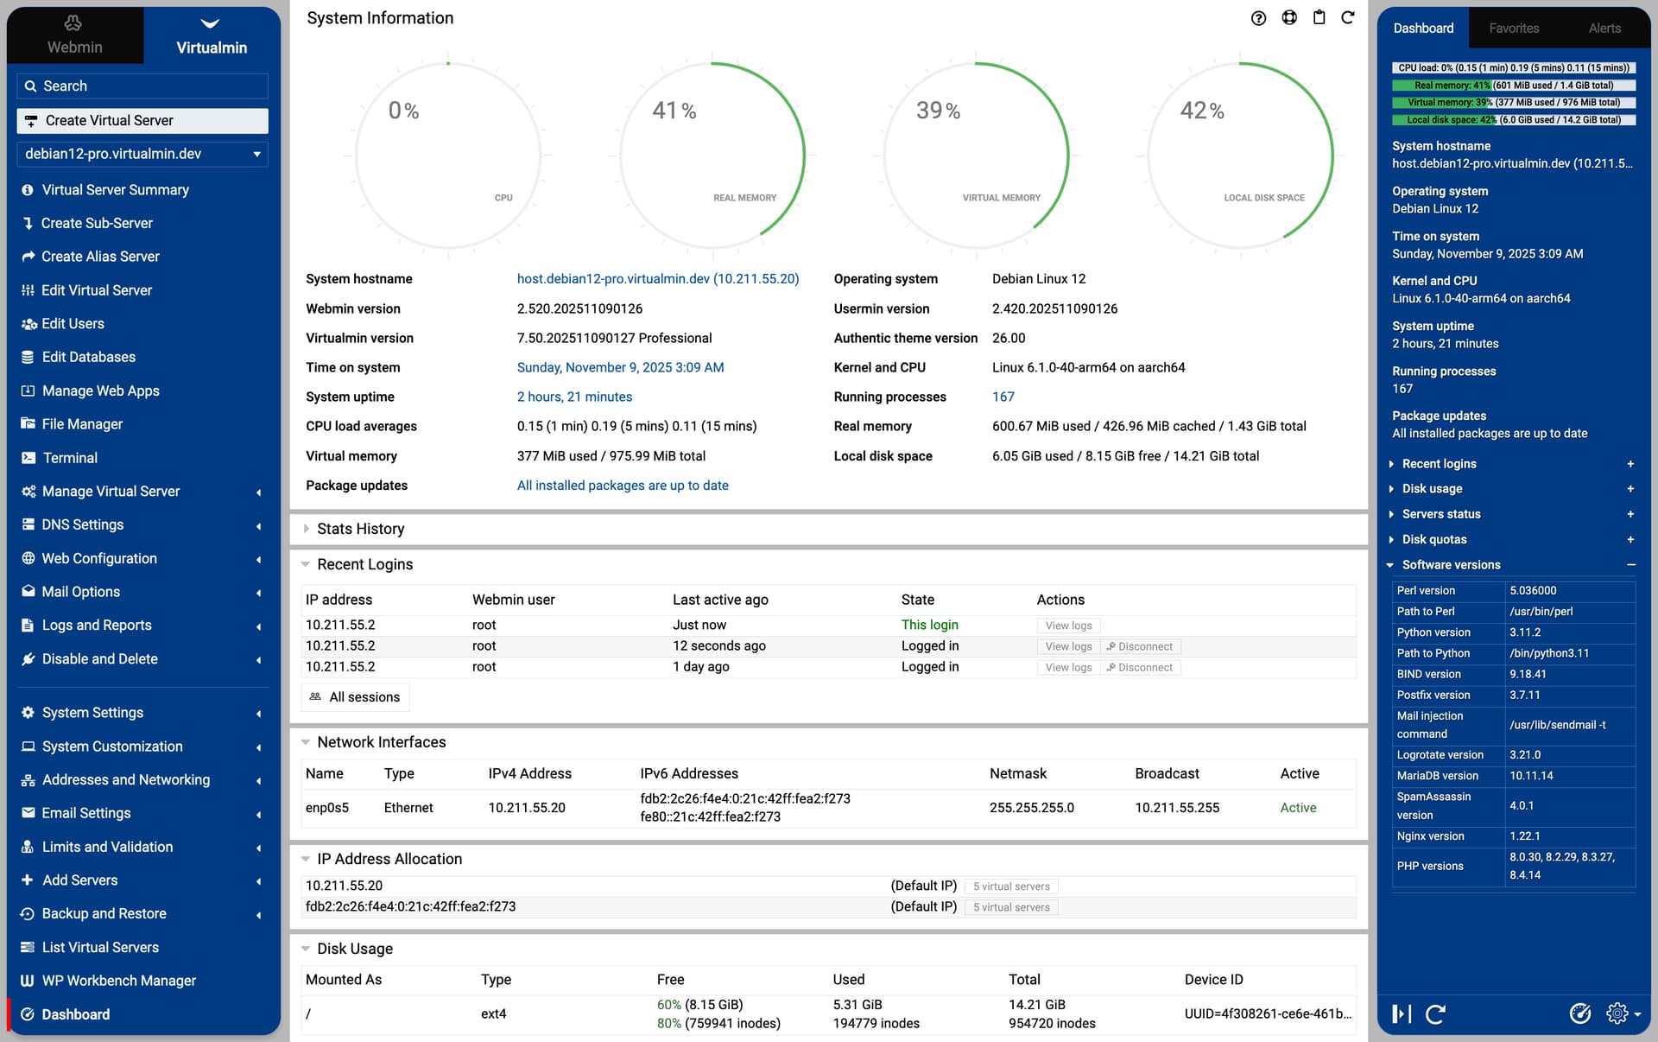
Task: Collapse right panel with slide-out icon
Action: (1402, 1013)
